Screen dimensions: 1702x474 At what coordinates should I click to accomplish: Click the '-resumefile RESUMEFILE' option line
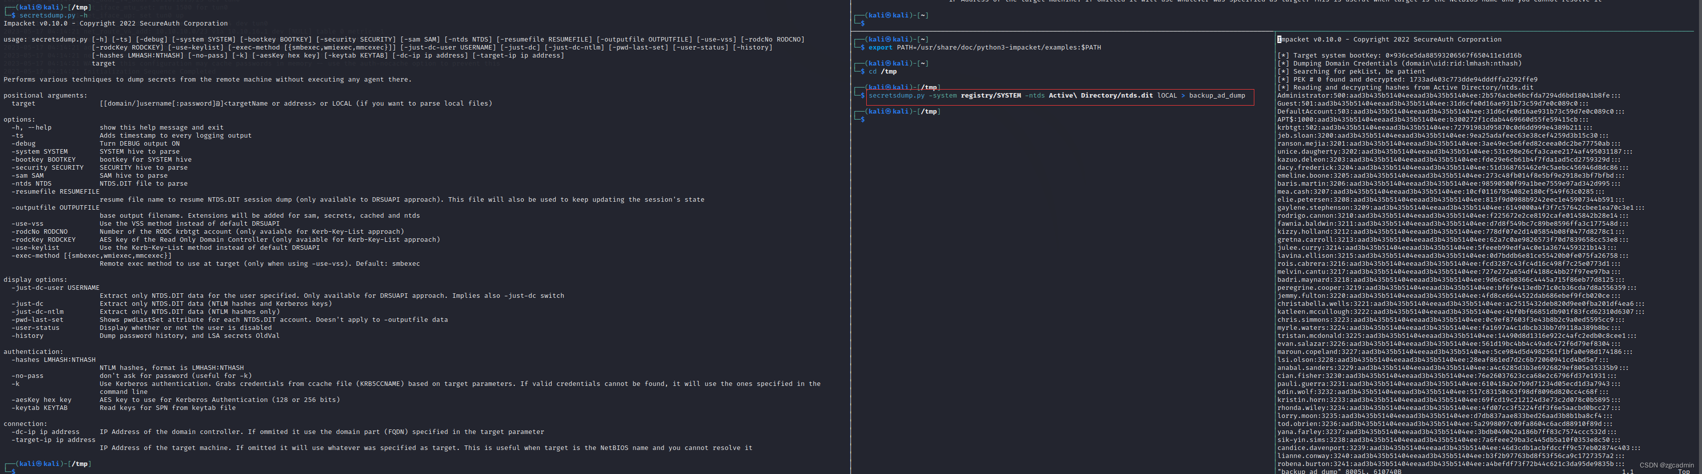point(55,191)
